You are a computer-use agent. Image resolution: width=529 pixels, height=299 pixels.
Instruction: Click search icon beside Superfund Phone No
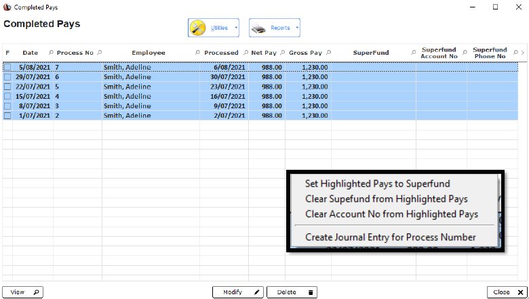515,53
